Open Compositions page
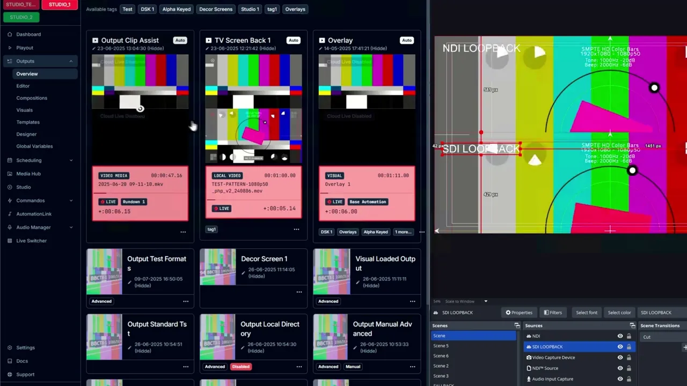This screenshot has width=687, height=386. point(32,98)
